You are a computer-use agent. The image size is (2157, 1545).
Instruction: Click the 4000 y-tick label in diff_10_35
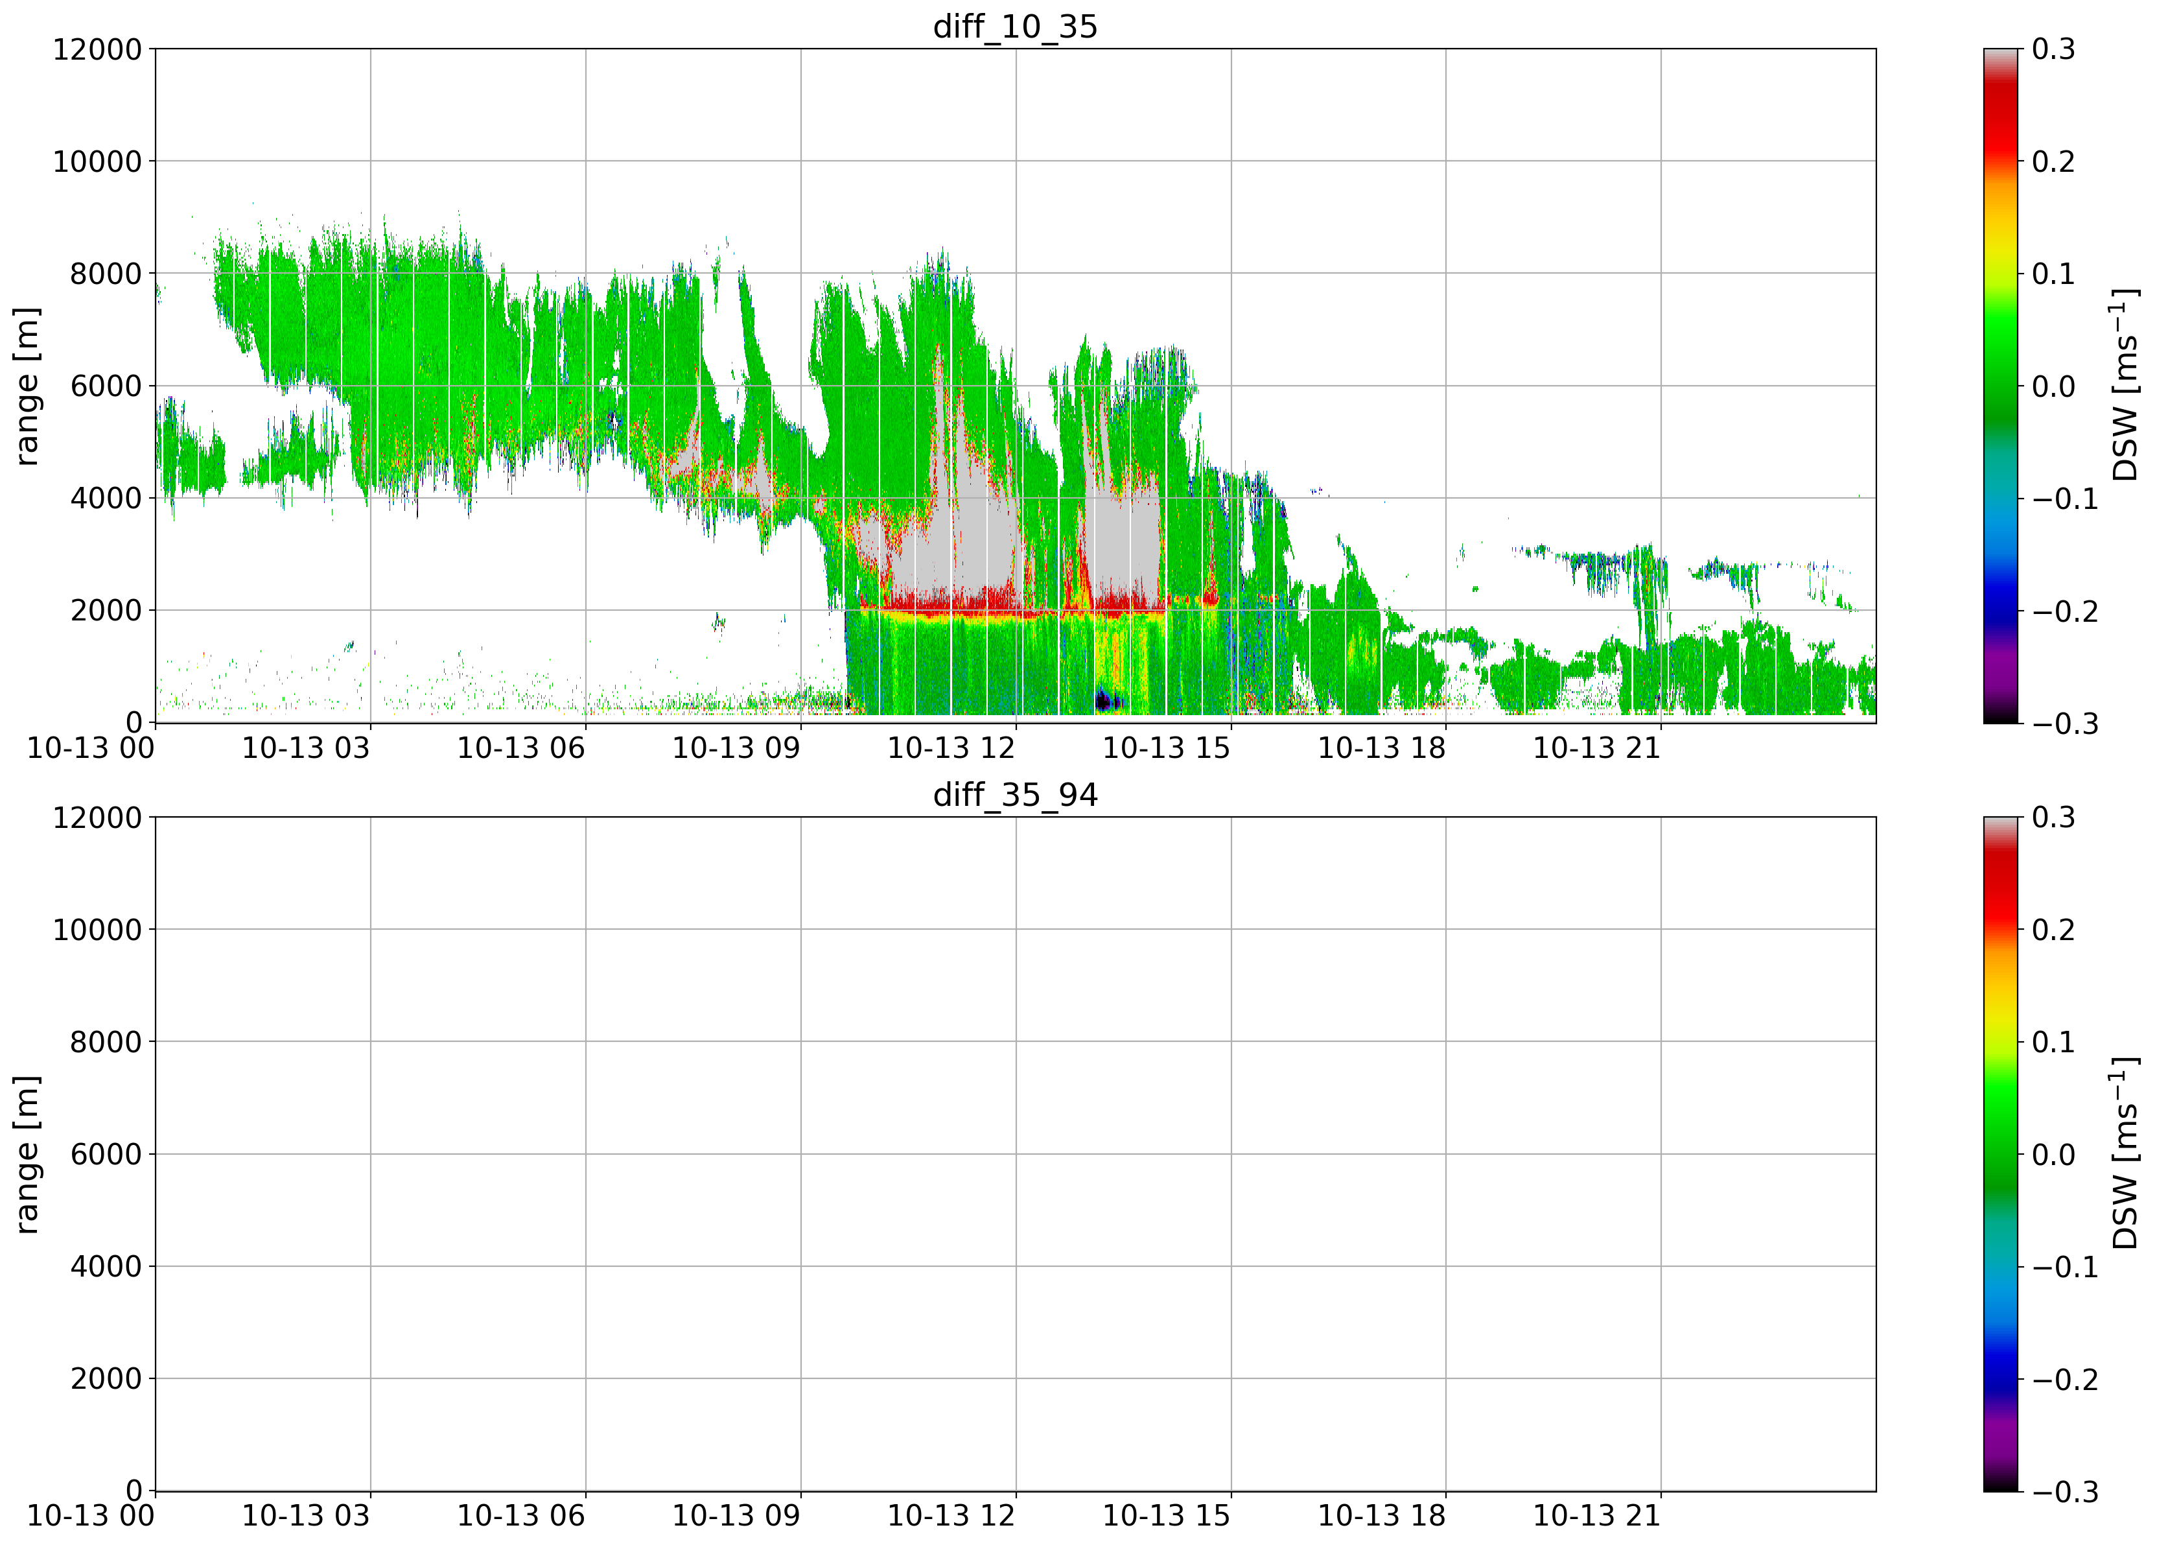(106, 499)
